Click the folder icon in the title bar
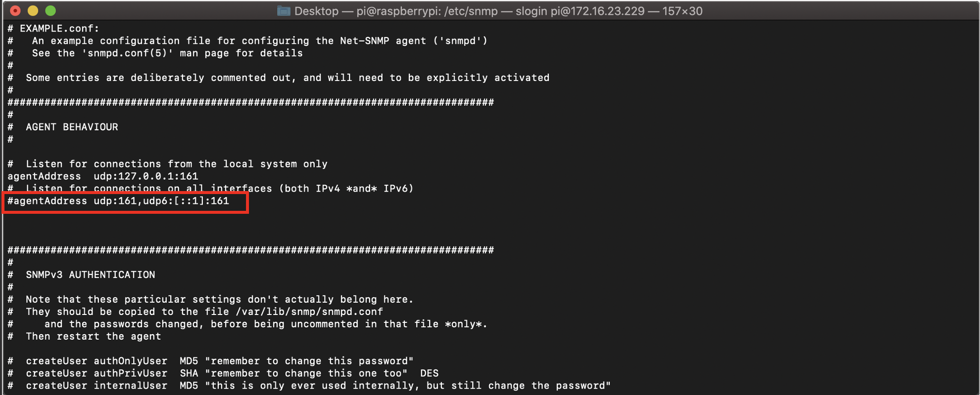The width and height of the screenshot is (980, 395). [284, 11]
